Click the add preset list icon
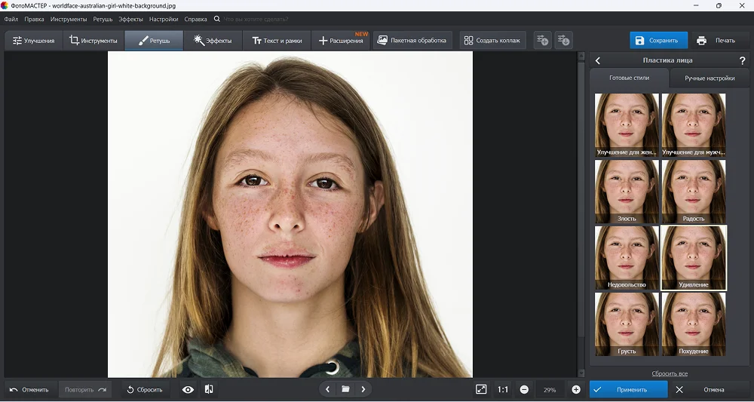Viewport: 754px width, 402px height. pos(542,41)
